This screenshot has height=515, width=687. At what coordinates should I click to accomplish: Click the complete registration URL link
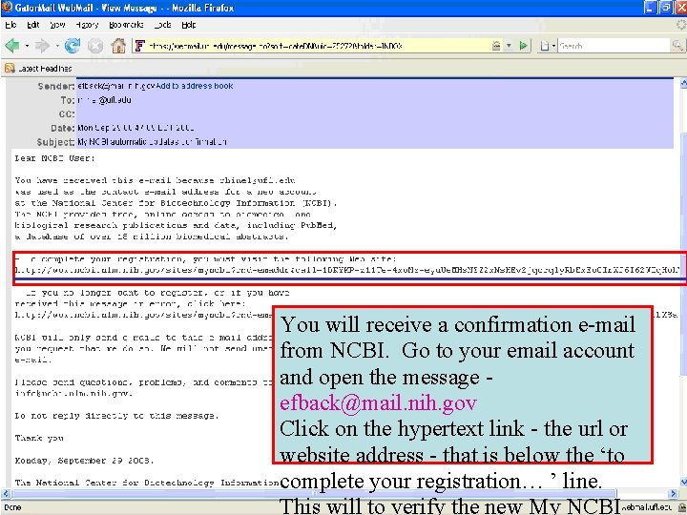[x=347, y=270]
